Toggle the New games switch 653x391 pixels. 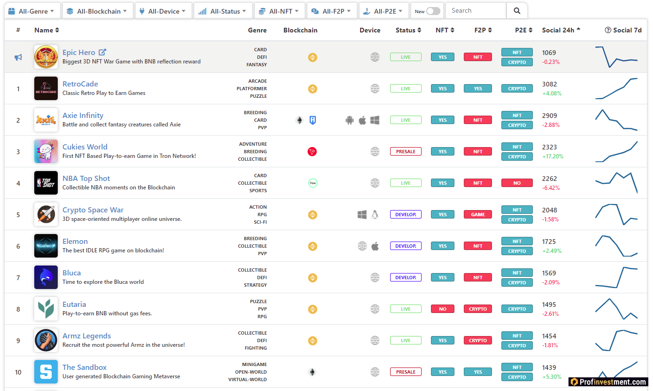[433, 11]
